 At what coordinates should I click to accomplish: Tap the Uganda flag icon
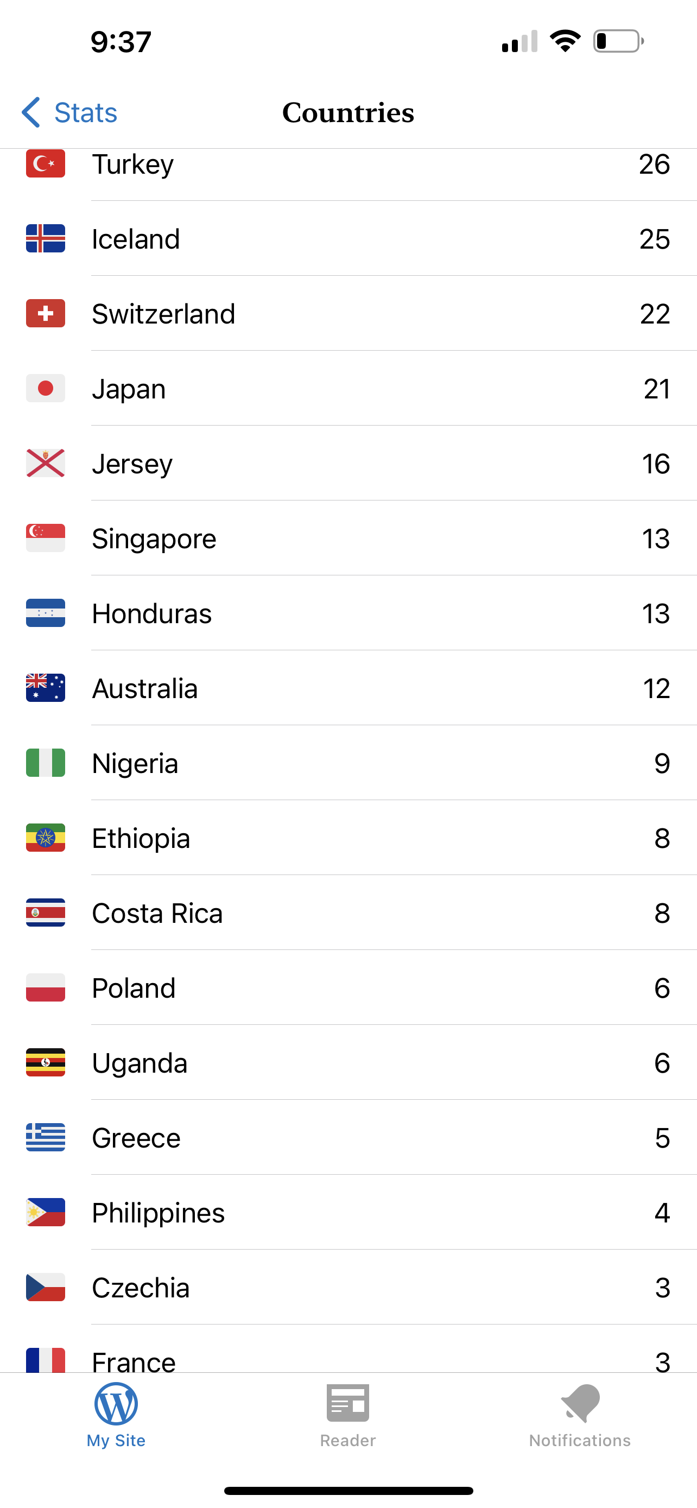(x=46, y=1063)
